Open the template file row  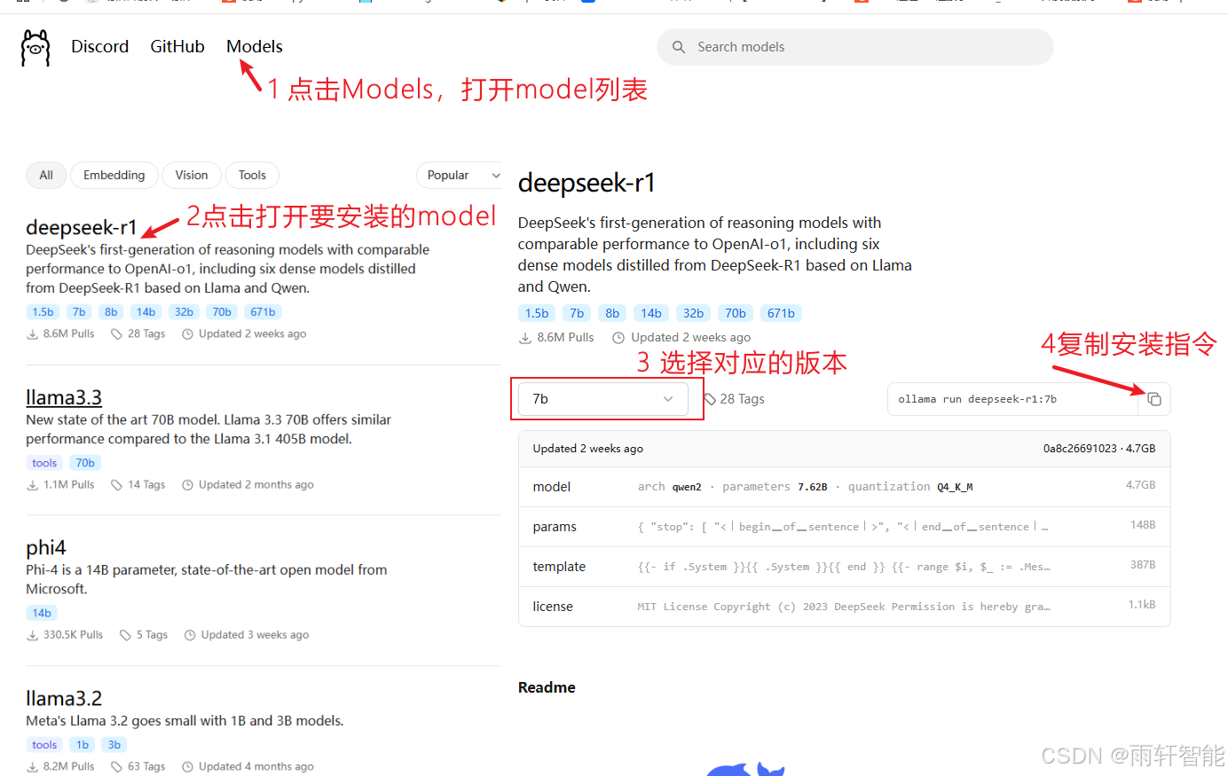point(844,566)
